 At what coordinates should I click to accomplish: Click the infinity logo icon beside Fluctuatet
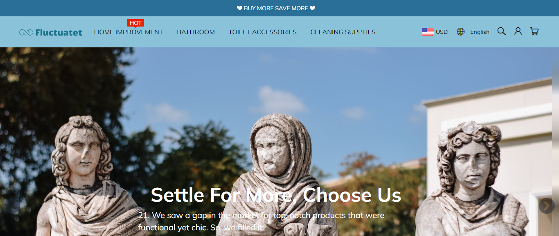pos(26,32)
